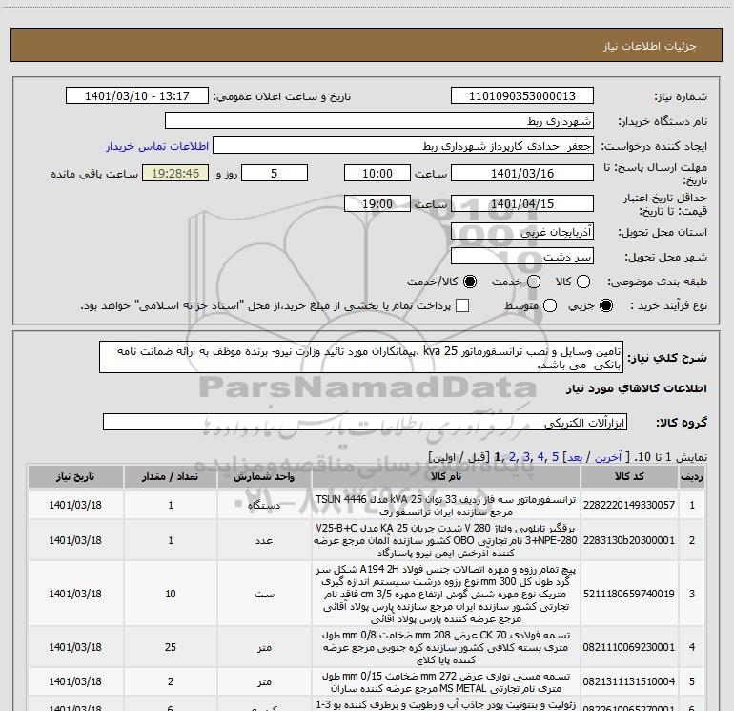Click item code 2283130b20300001
734x711 pixels.
point(629,540)
